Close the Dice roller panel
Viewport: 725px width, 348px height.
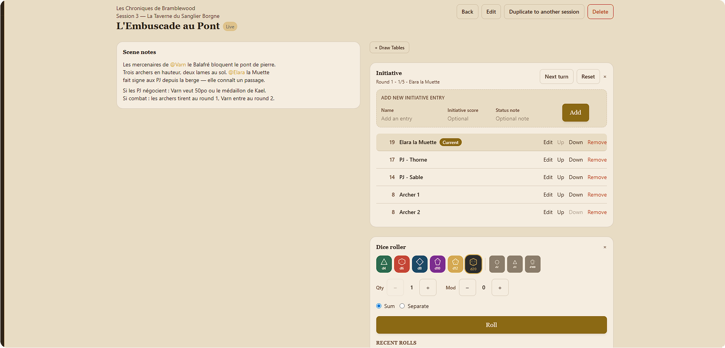coord(605,247)
